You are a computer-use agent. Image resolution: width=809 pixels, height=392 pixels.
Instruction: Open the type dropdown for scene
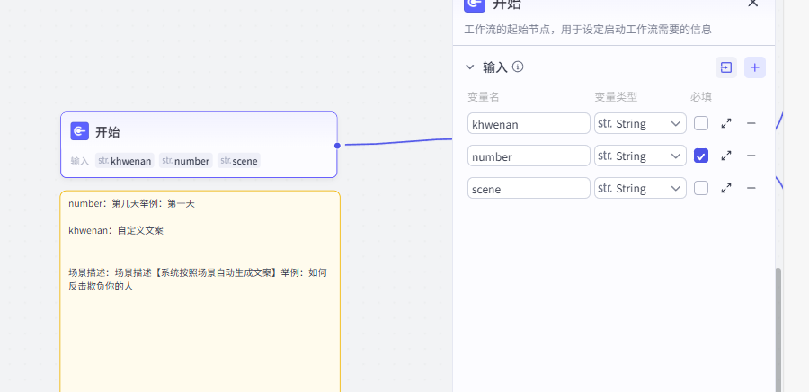tap(640, 188)
